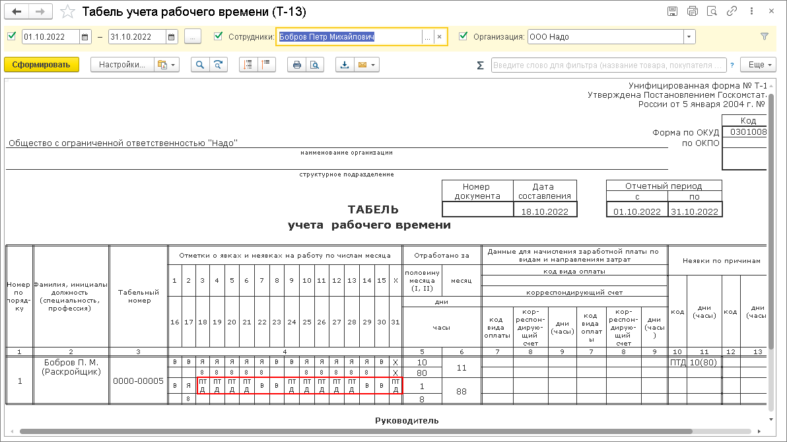Select the date cell 18.10.2022
Screen dimensions: 787x442
[545, 211]
